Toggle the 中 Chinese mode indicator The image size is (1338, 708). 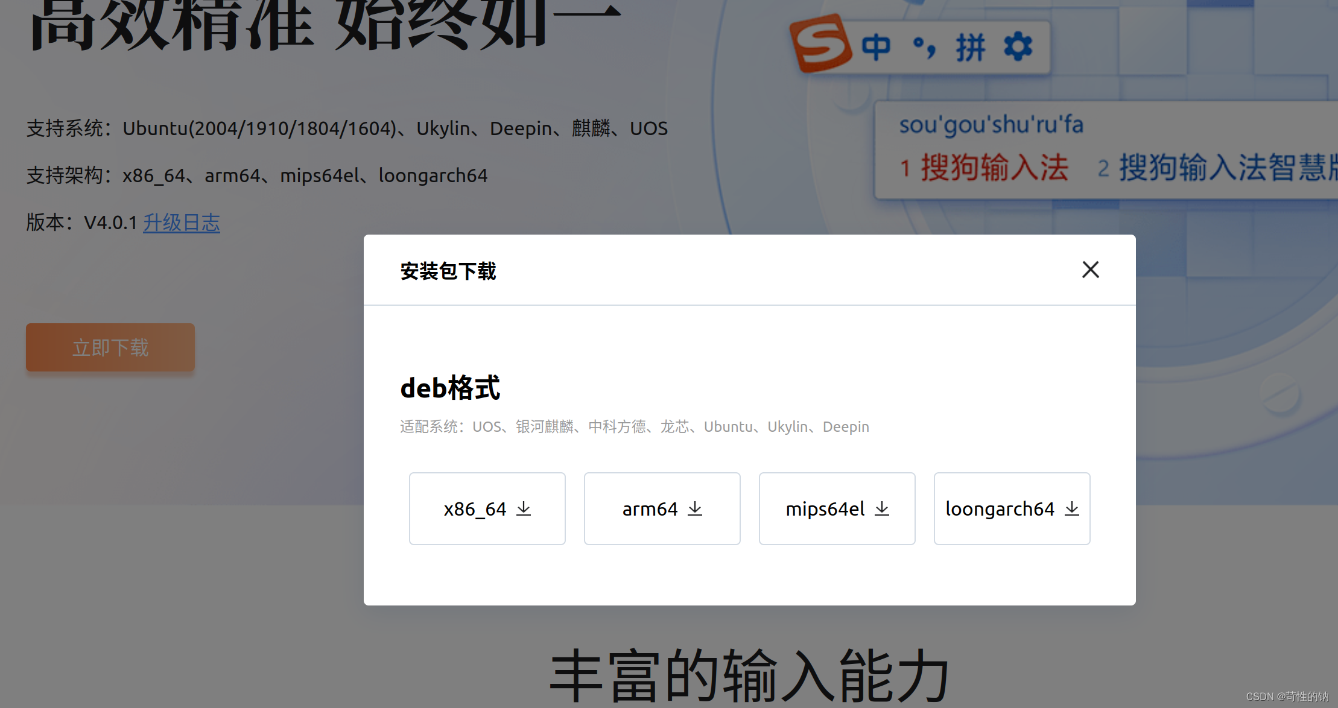point(875,47)
